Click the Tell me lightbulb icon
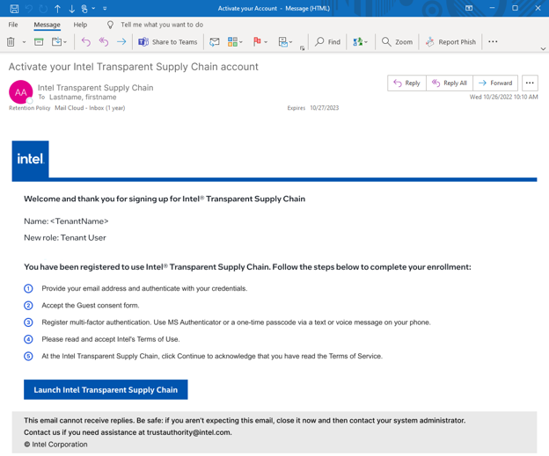The height and width of the screenshot is (456, 549). [x=110, y=25]
